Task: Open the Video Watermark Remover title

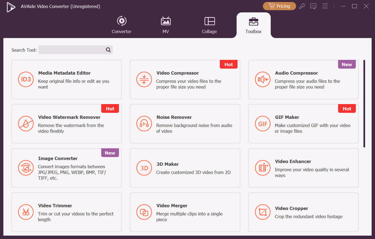Action: pos(69,117)
